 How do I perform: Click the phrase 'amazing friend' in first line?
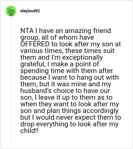click(88, 31)
